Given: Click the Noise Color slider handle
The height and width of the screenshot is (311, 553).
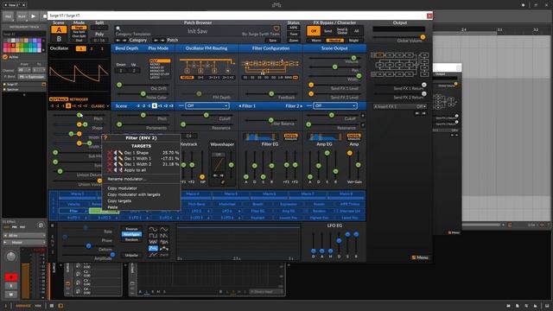Looking at the screenshot, I should pyautogui.click(x=143, y=94).
